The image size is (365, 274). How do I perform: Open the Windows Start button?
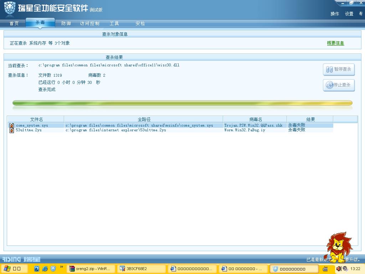pyautogui.click(x=14, y=269)
